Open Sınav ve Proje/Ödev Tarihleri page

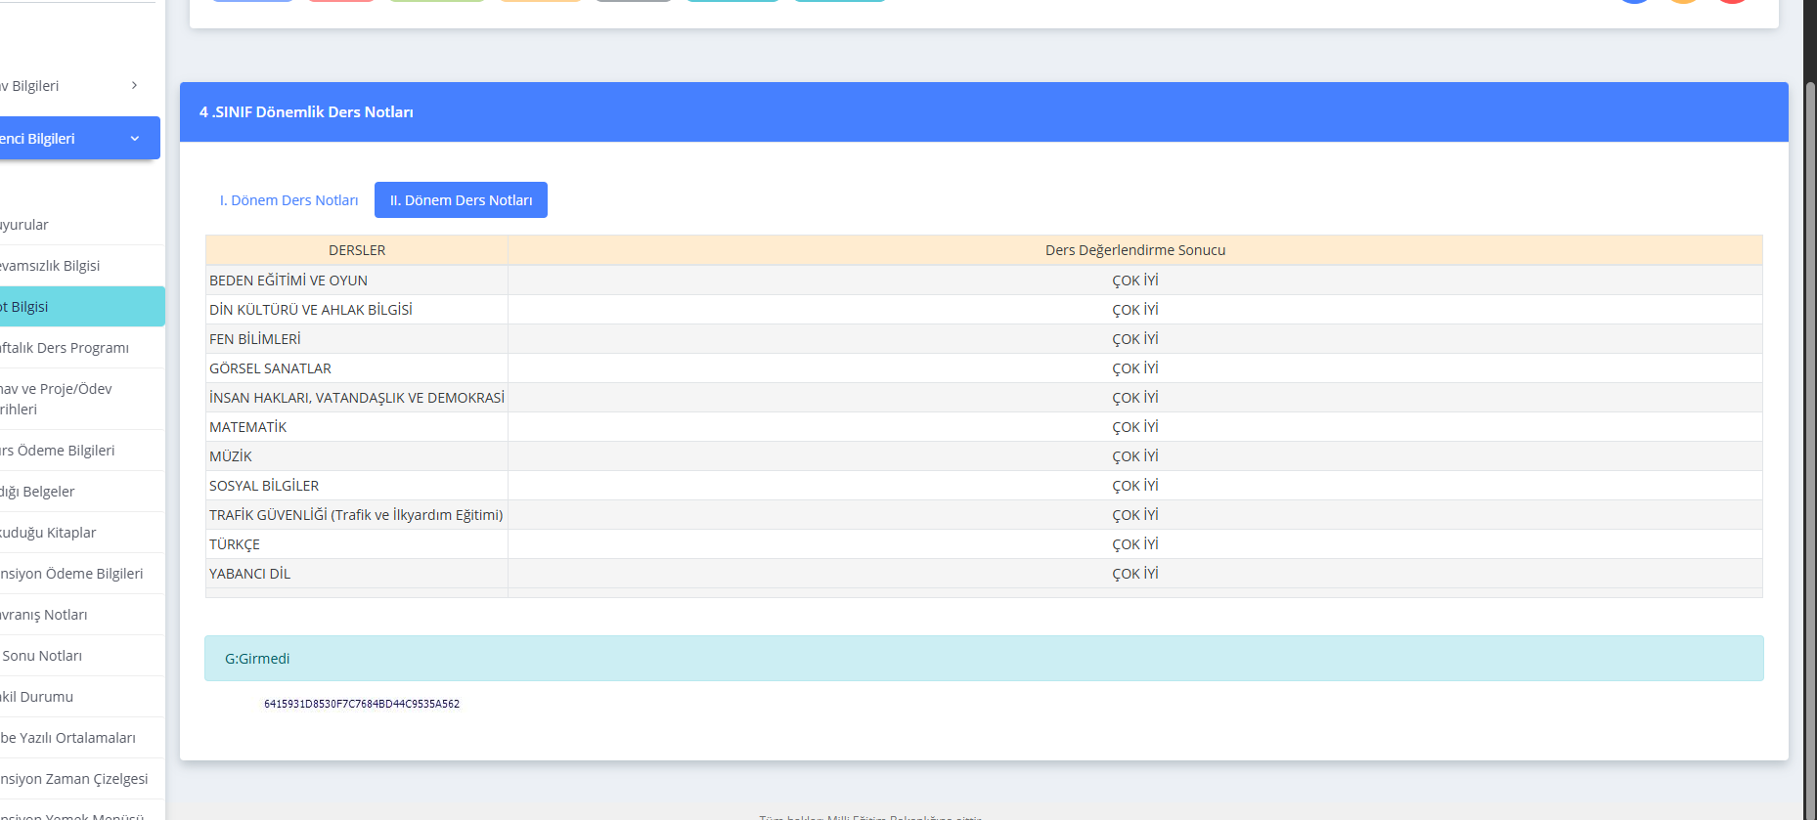tap(57, 399)
